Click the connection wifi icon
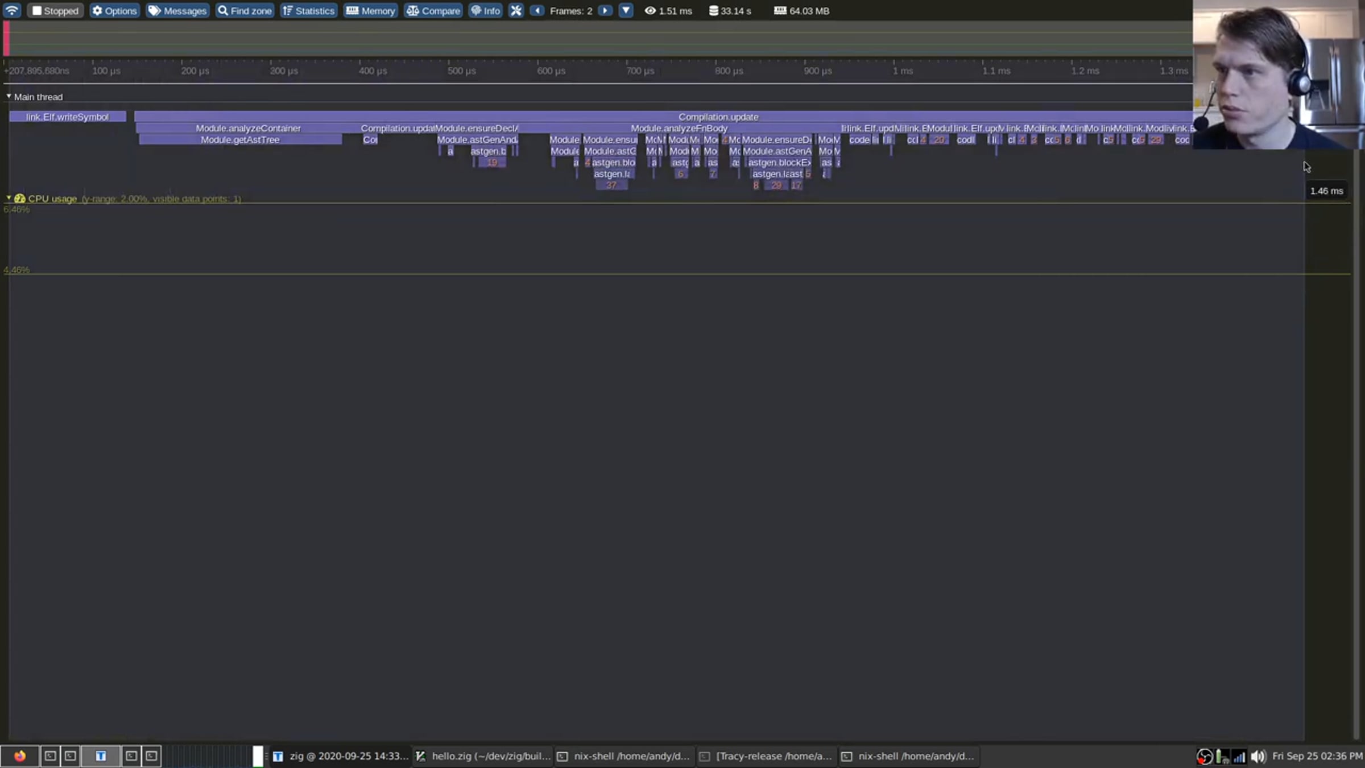This screenshot has height=768, width=1365. coord(11,10)
